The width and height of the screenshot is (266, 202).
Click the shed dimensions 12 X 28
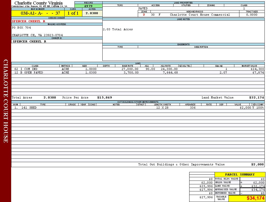click(x=162, y=108)
